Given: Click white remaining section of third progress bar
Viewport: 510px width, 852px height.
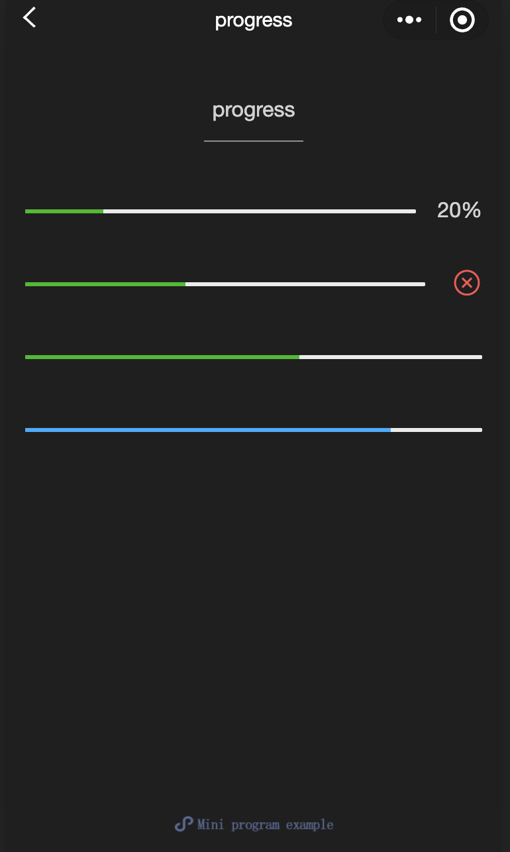Looking at the screenshot, I should click(391, 357).
